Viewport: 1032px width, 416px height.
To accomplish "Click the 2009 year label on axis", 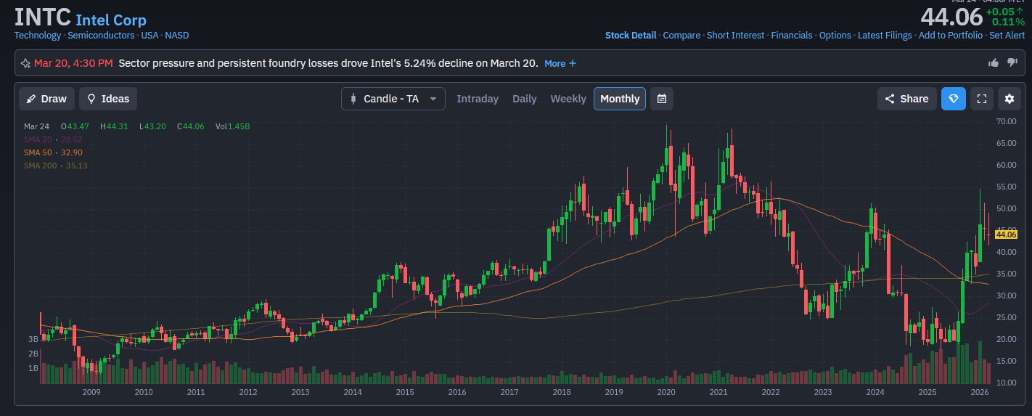I will pos(91,392).
